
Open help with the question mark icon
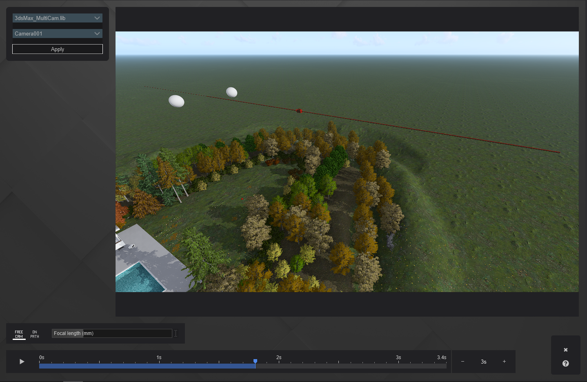[x=566, y=364]
